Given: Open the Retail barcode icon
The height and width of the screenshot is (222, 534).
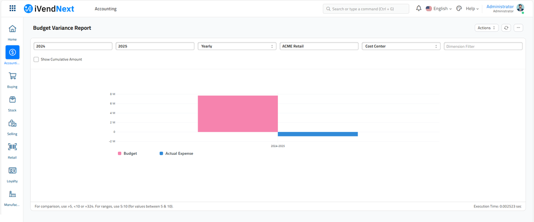Looking at the screenshot, I should [13, 147].
